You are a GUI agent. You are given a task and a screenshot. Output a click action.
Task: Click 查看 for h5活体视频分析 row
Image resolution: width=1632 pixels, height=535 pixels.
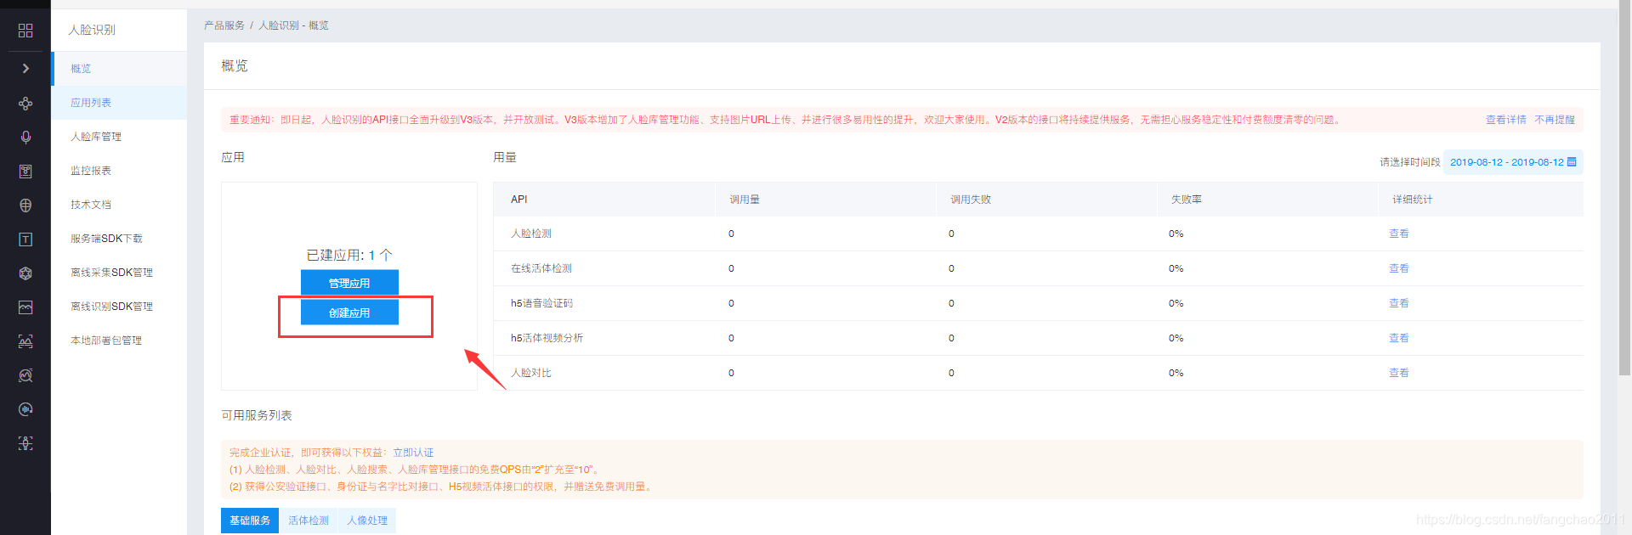[x=1399, y=338]
